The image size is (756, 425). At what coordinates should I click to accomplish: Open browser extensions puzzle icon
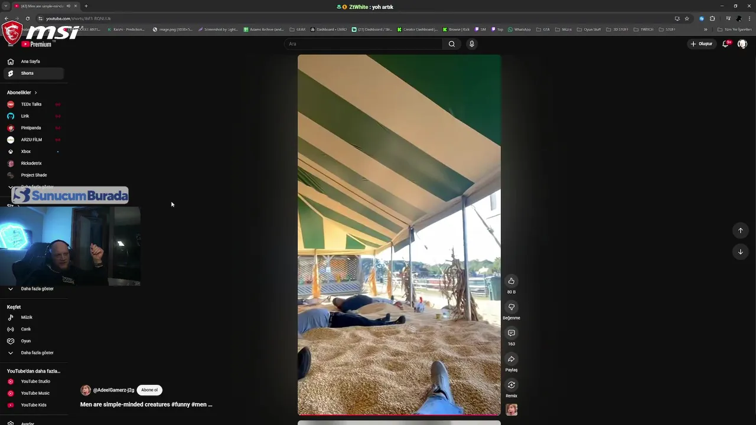pyautogui.click(x=712, y=18)
